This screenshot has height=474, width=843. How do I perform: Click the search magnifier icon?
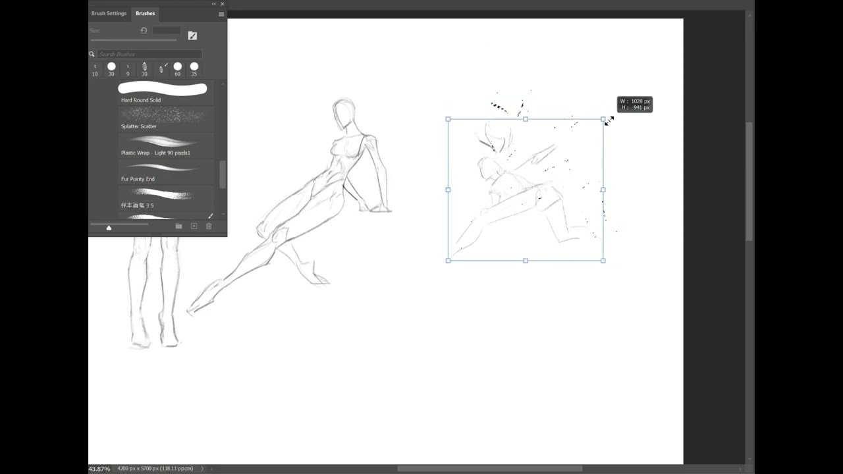(92, 54)
